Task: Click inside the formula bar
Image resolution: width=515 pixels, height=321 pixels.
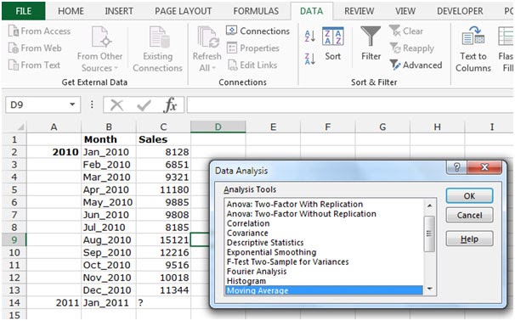Action: click(350, 105)
